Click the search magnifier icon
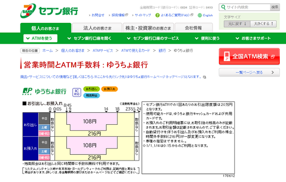This screenshot has width=286, height=182. [223, 7]
